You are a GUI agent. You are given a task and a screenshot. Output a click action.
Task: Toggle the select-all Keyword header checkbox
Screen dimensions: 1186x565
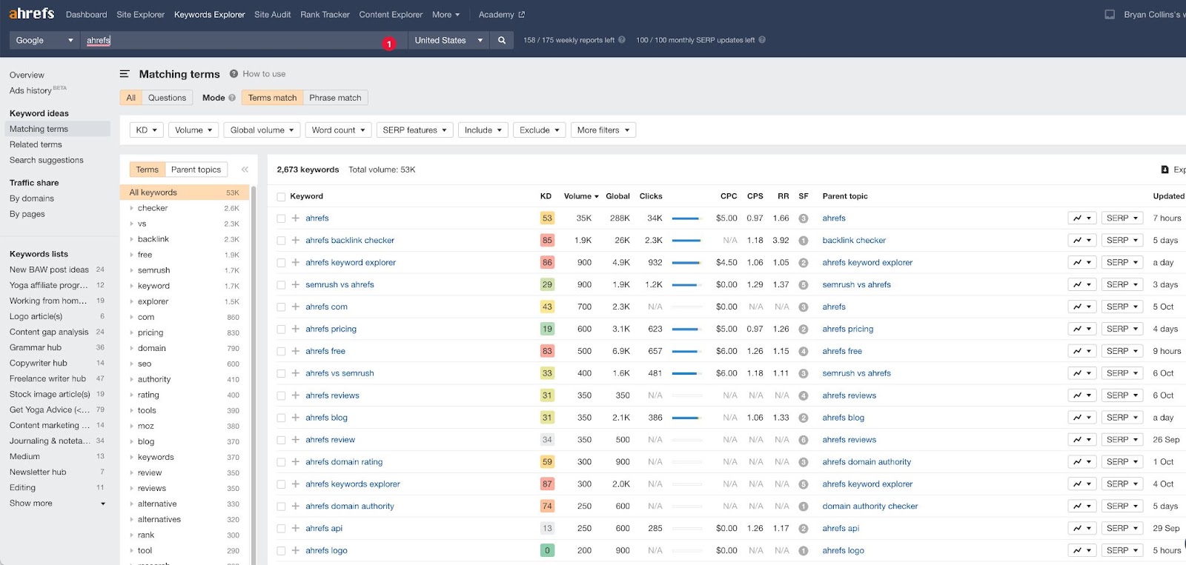pos(281,197)
